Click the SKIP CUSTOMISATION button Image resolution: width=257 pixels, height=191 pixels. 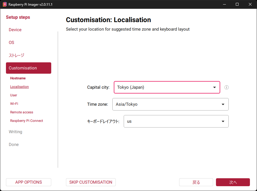[x=91, y=182]
